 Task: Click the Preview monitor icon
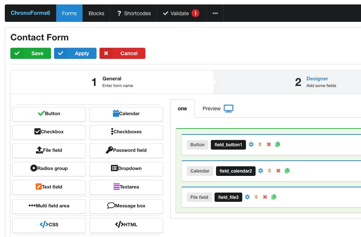tap(229, 109)
